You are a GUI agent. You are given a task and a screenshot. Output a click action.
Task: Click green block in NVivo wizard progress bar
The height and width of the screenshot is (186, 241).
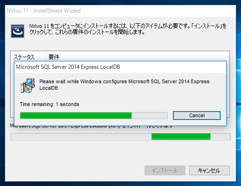click(181, 137)
